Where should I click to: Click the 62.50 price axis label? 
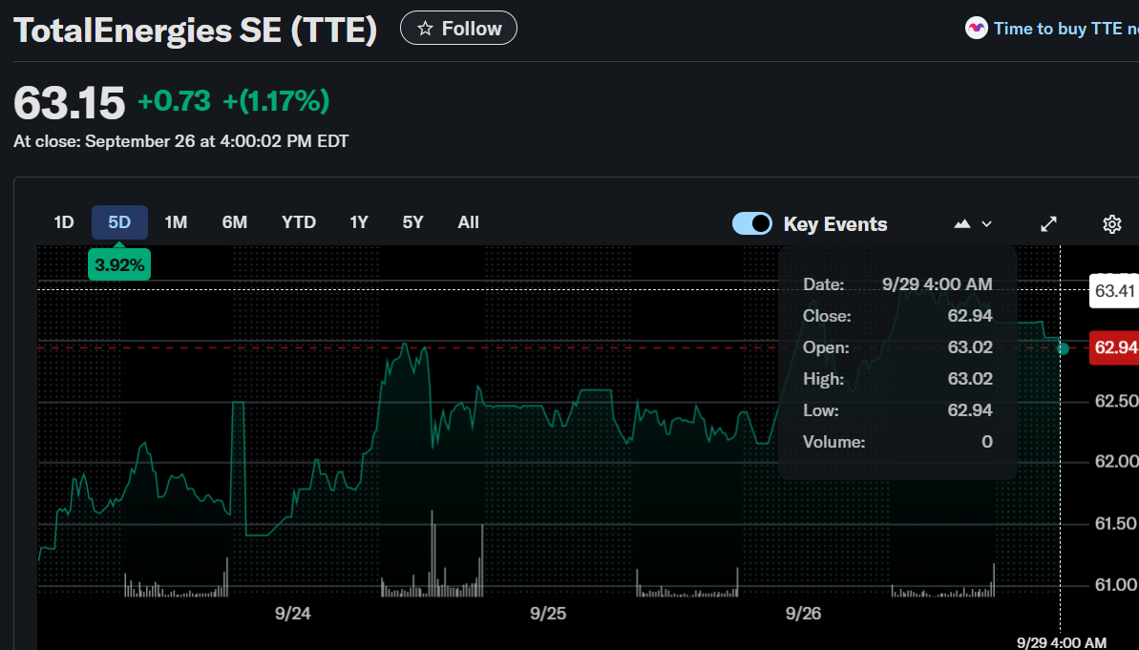coord(1116,402)
